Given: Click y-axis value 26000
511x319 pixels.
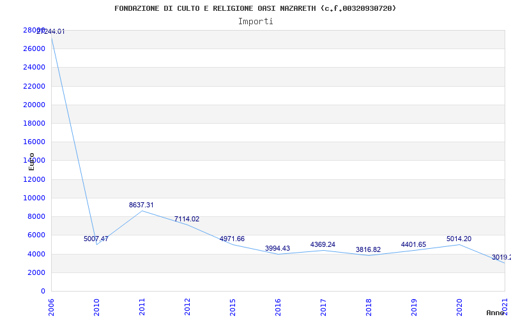Looking at the screenshot, I should [34, 49].
